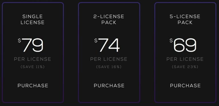Click Per License text below $79

(33, 59)
